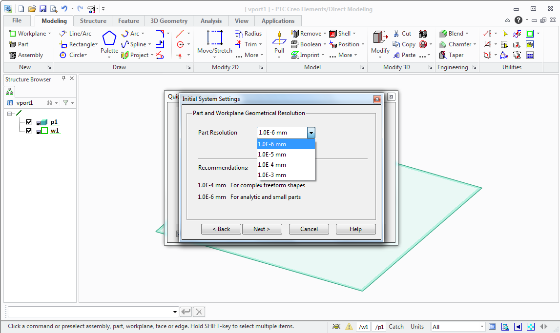Toggle the checkbox for part p1
Screen dimensions: 560x333
click(29, 122)
